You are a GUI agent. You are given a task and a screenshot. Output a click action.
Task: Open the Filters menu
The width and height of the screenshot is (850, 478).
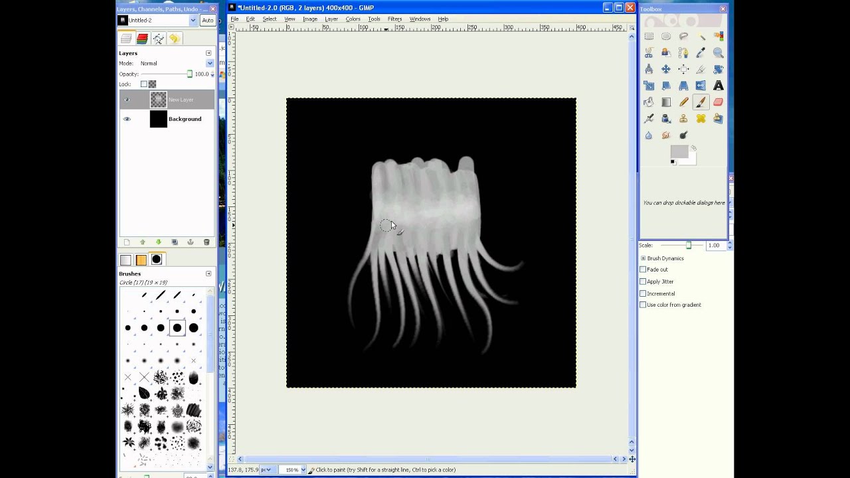pos(394,19)
